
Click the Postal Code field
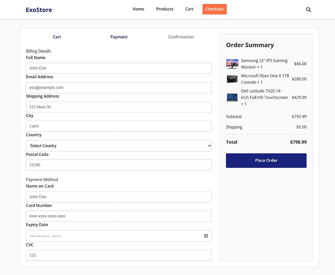[119, 165]
